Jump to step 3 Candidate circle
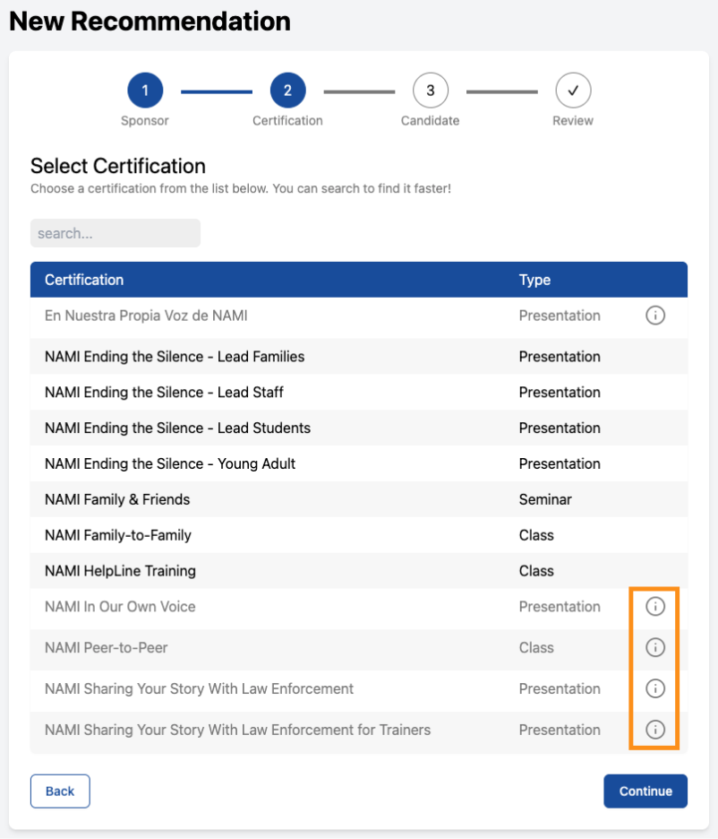718x839 pixels. coord(430,91)
